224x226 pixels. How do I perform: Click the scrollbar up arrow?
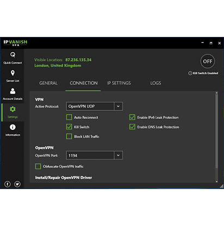tap(216, 93)
